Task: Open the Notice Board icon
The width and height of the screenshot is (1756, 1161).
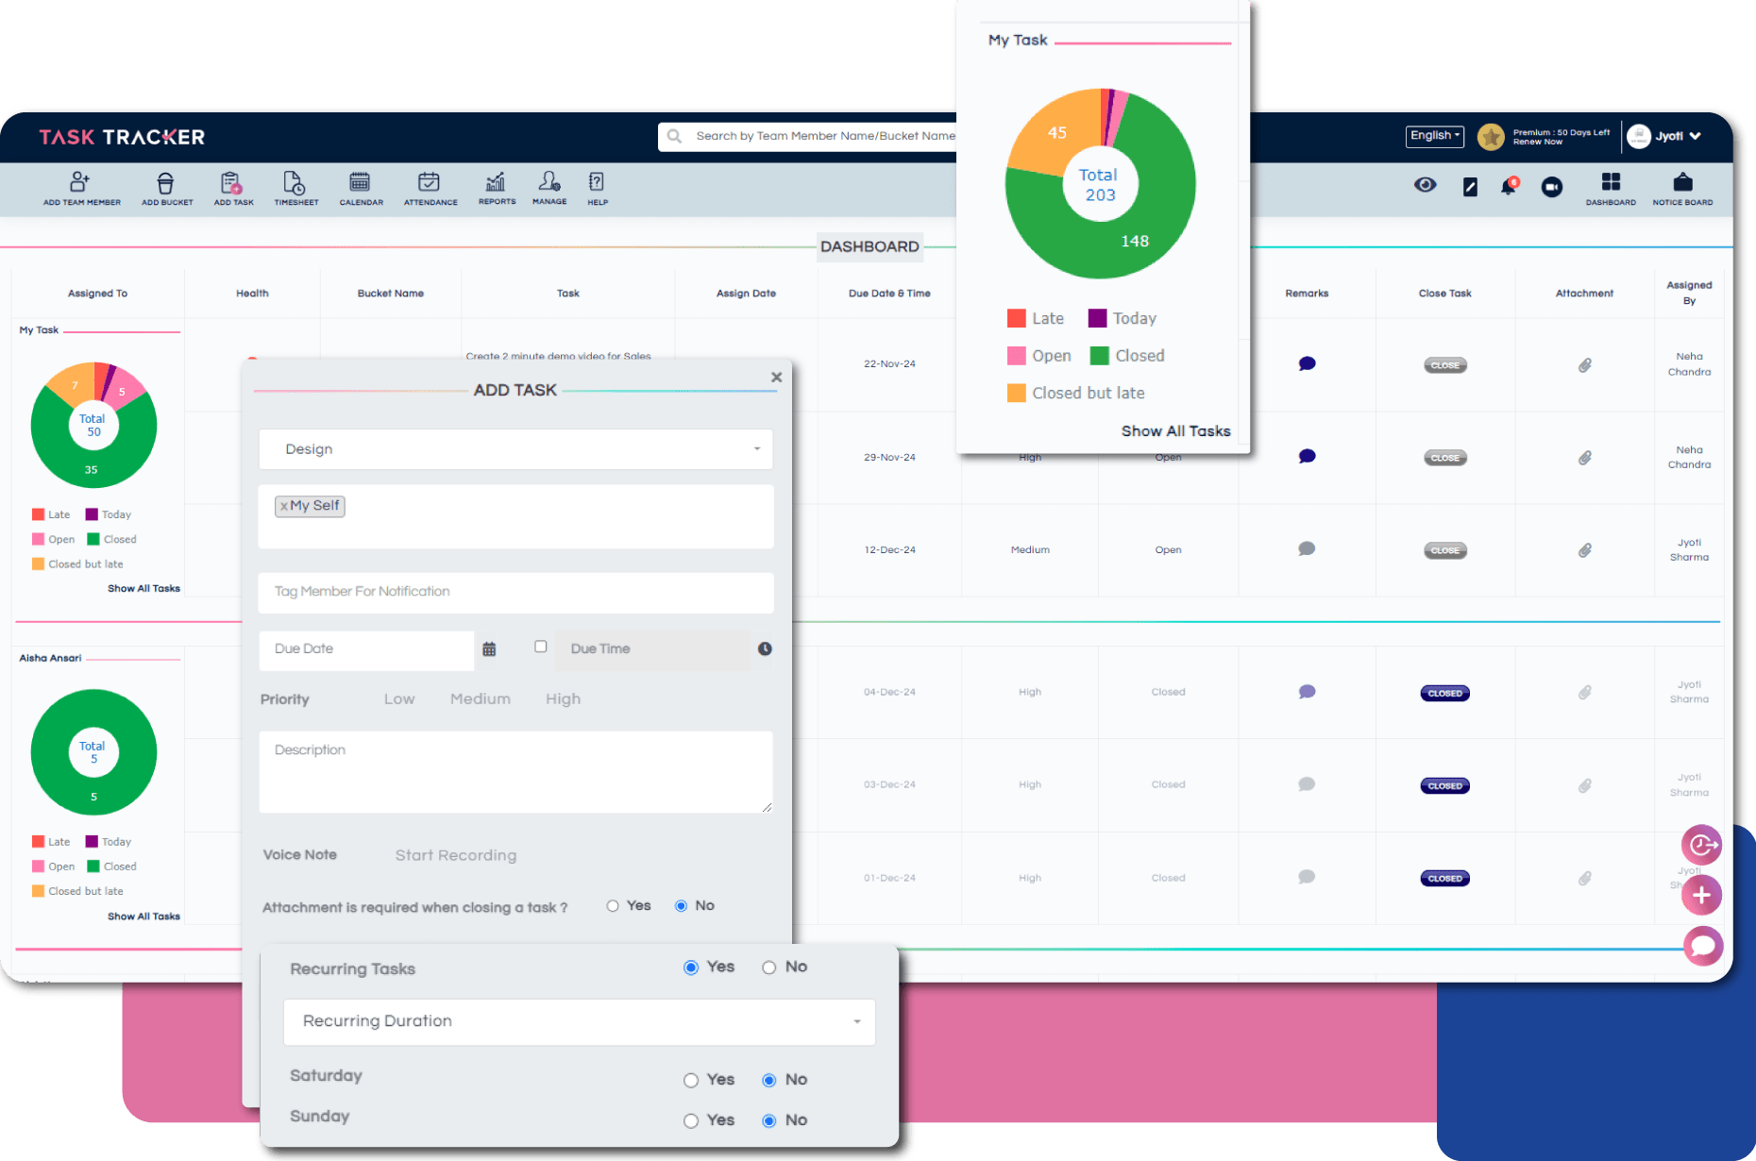Action: (1682, 185)
